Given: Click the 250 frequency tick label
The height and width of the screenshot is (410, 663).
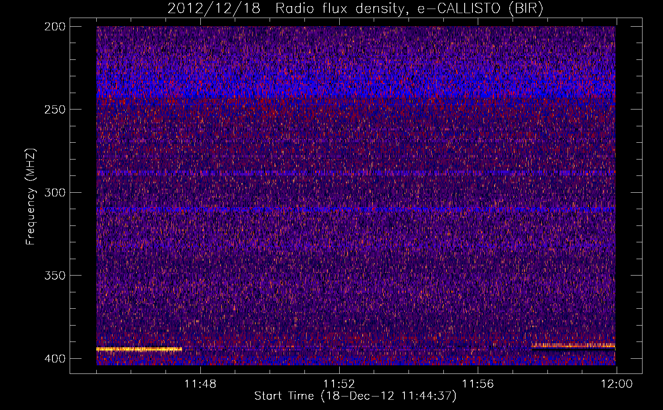Looking at the screenshot, I should coord(54,109).
